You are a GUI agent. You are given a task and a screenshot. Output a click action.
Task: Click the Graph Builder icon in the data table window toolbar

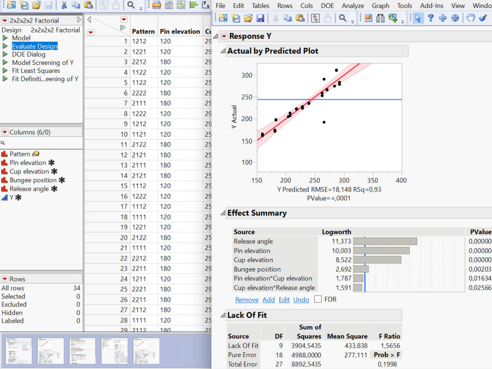pyautogui.click(x=181, y=5)
